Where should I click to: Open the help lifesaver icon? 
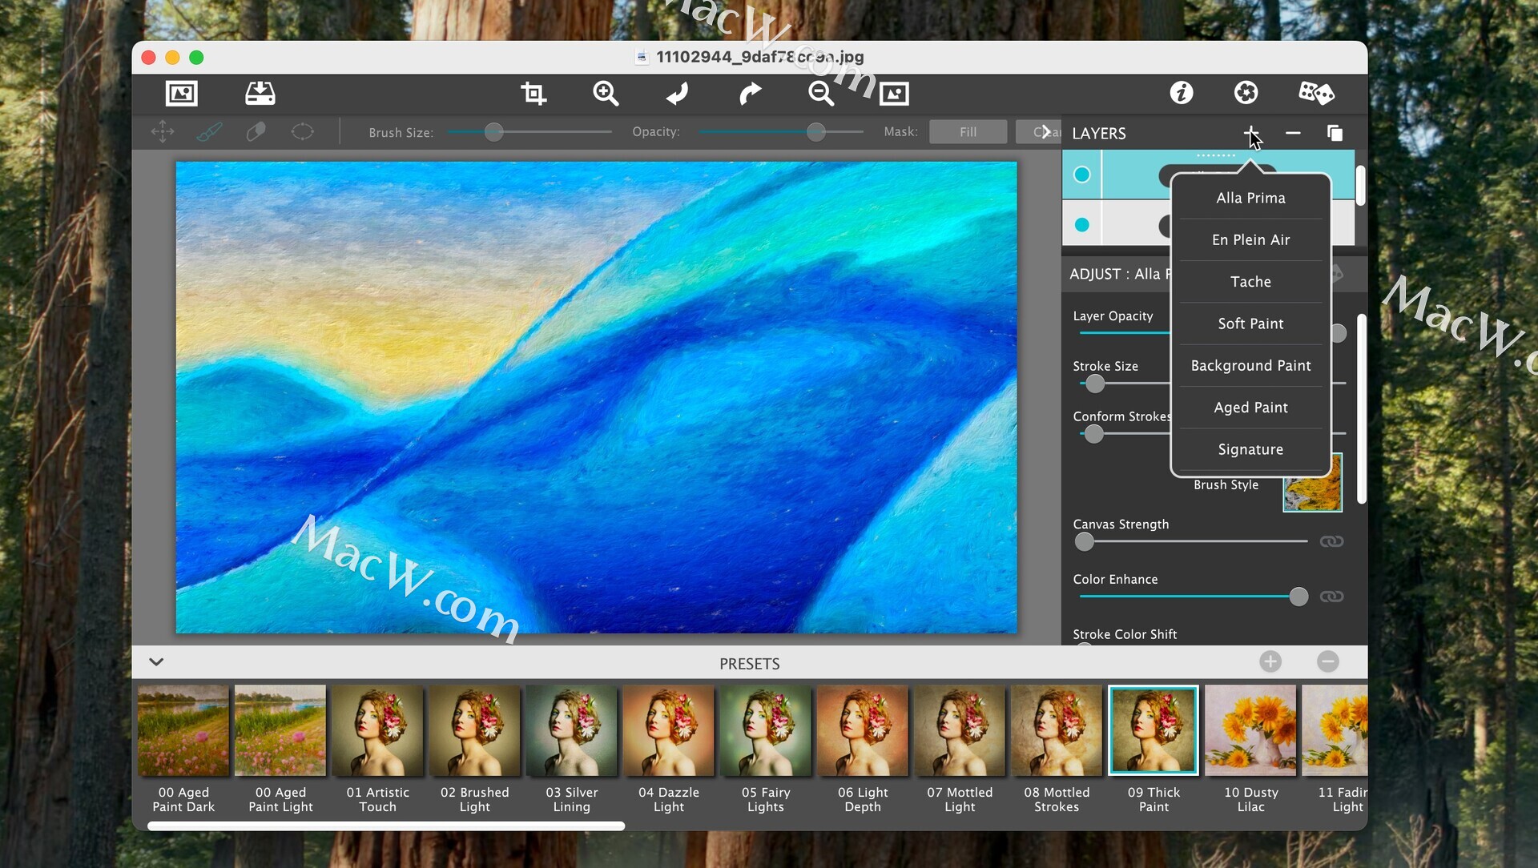click(x=1246, y=93)
